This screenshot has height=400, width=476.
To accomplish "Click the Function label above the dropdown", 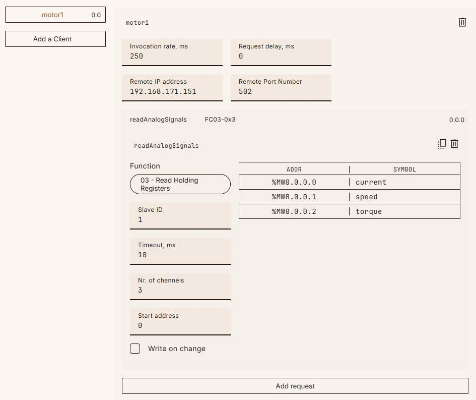I will click(x=145, y=166).
